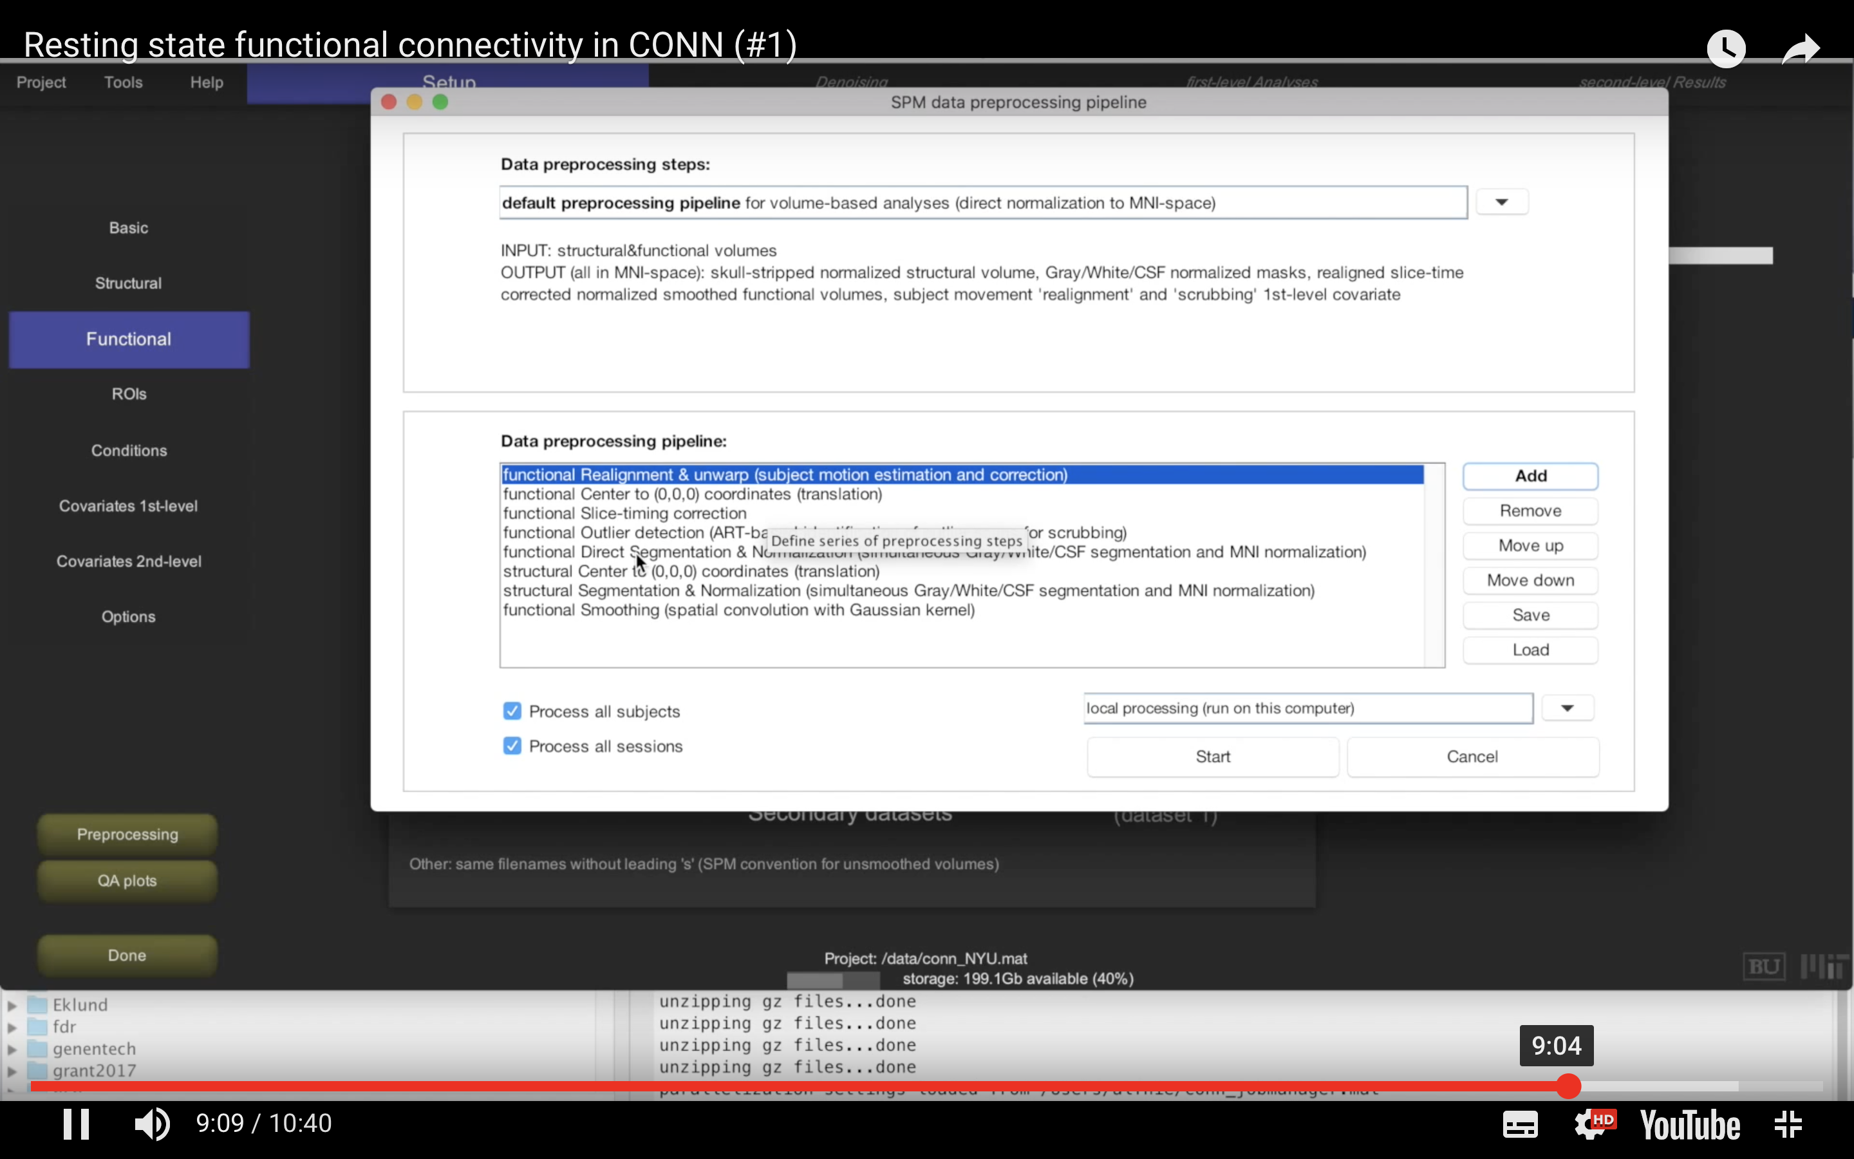Pause the video playback
The width and height of the screenshot is (1854, 1159).
click(76, 1124)
